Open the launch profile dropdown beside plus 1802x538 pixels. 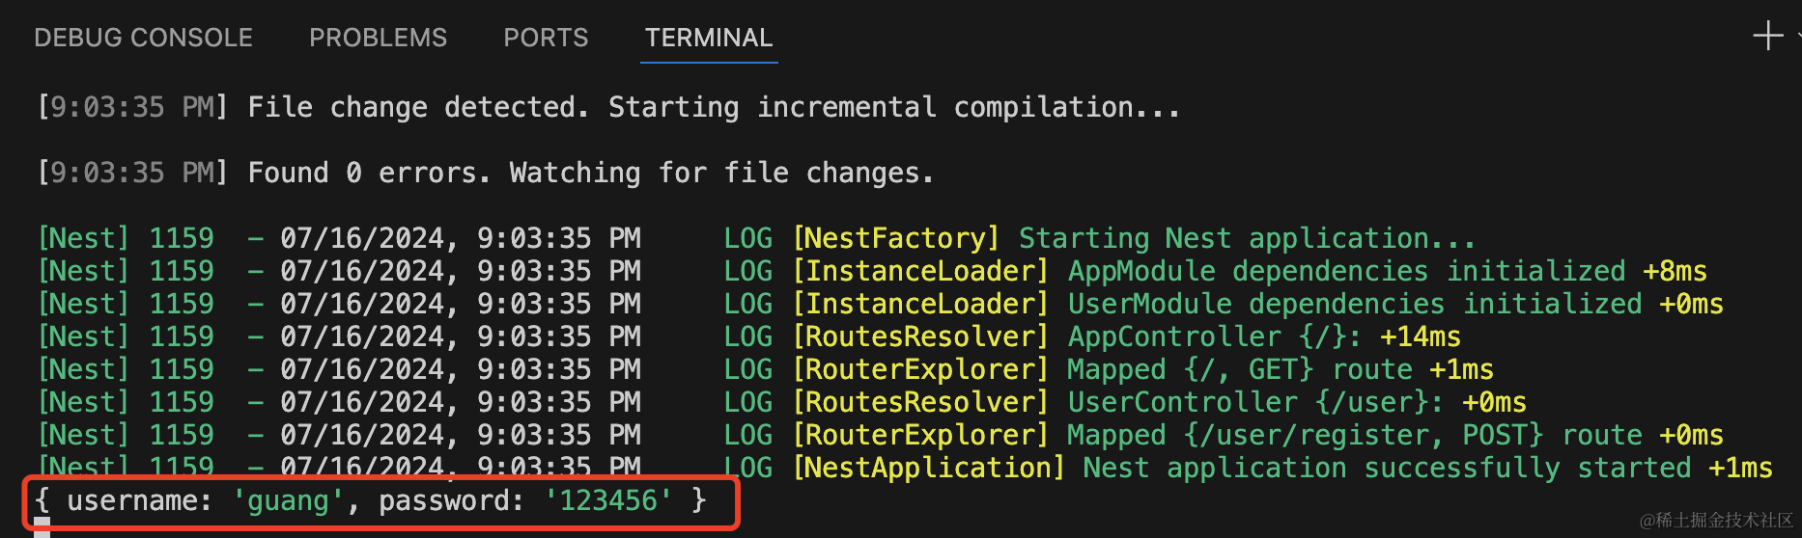coord(1798,36)
